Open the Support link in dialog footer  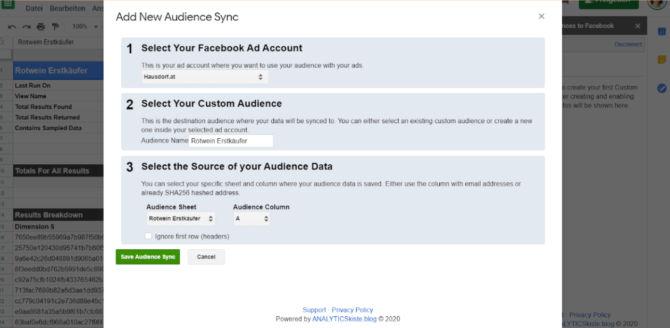(314, 310)
